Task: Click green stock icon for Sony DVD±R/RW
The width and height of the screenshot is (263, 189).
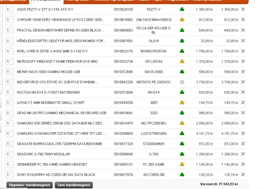Action: tap(182, 175)
